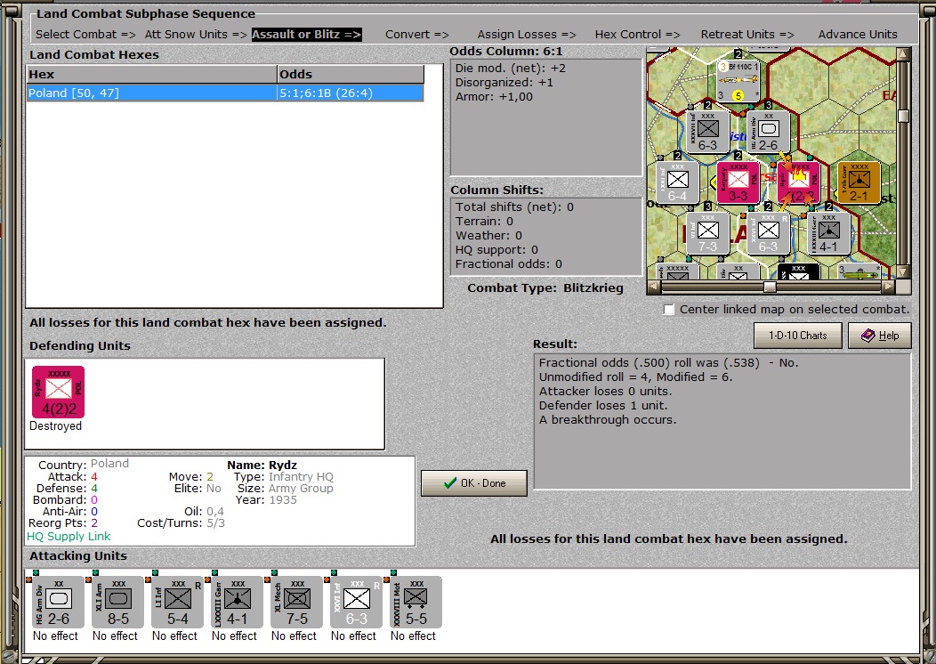Click the Advance Units subphase

click(x=857, y=35)
